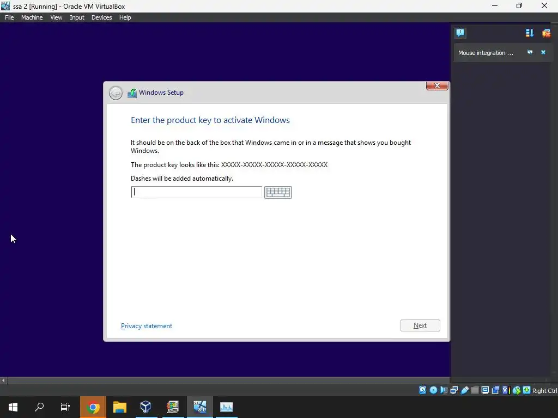Click the shared folders status icon

(x=475, y=390)
